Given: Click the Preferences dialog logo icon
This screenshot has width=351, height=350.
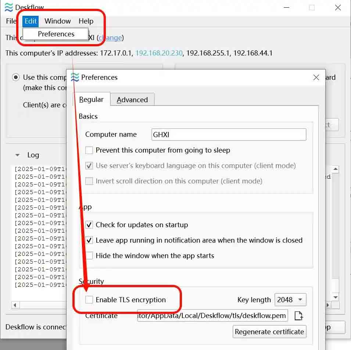Looking at the screenshot, I should pyautogui.click(x=75, y=77).
